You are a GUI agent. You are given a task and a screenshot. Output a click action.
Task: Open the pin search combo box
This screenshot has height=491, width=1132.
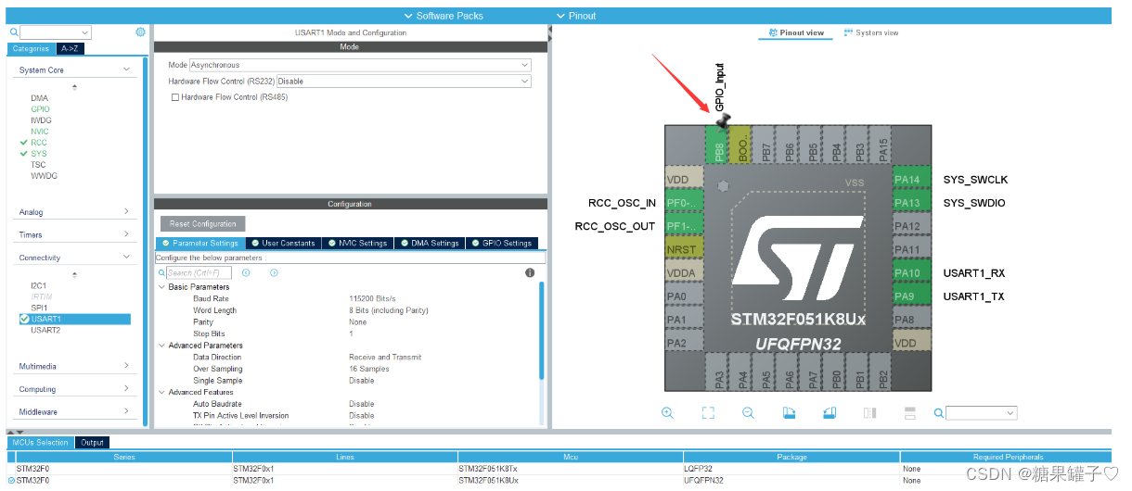pos(982,413)
